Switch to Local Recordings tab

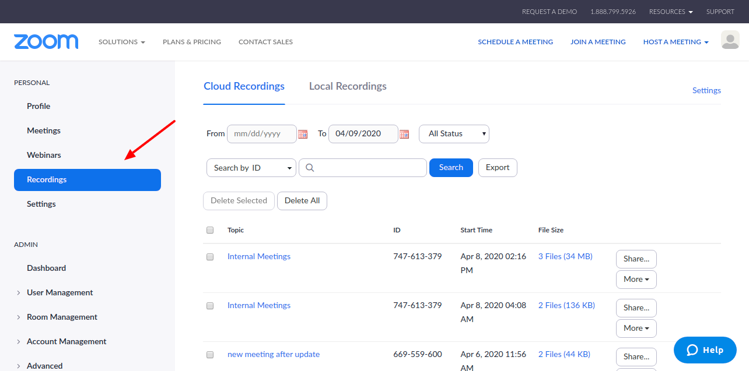tap(348, 86)
